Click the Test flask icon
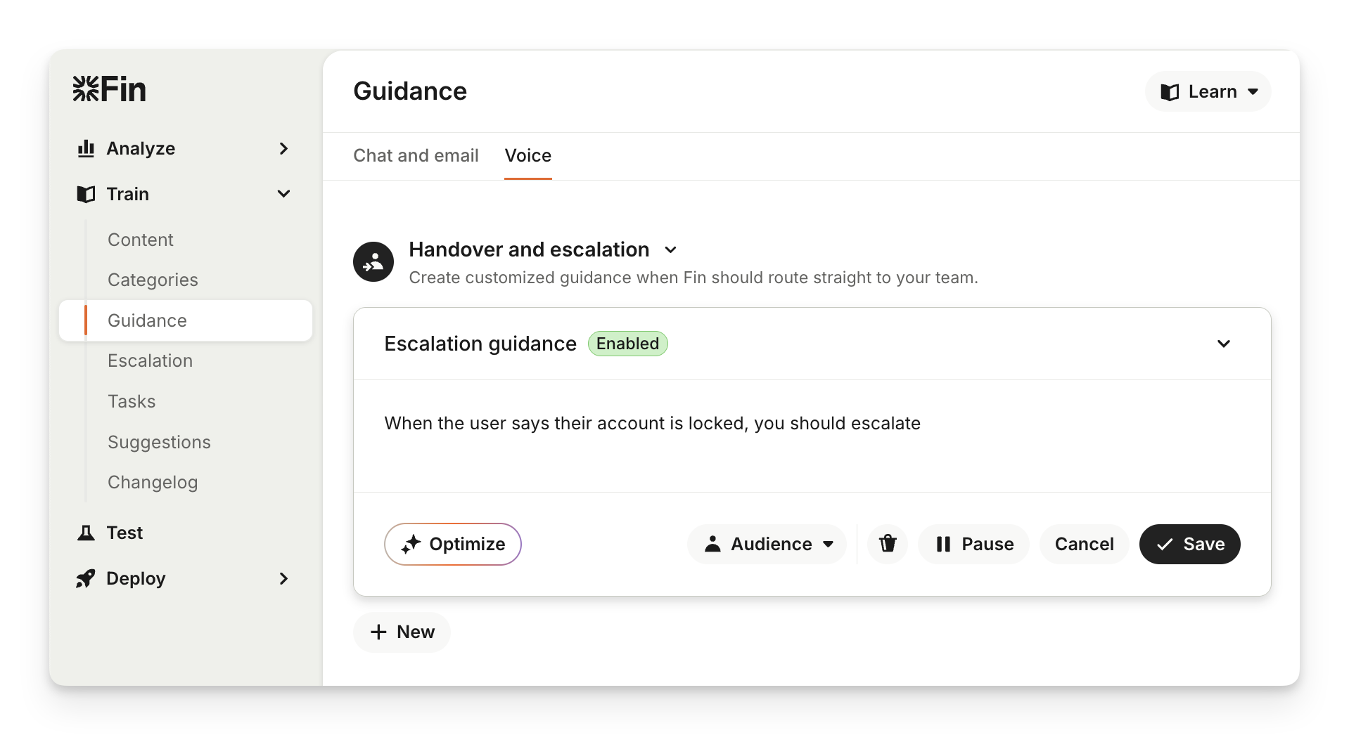Image resolution: width=1349 pixels, height=735 pixels. pyautogui.click(x=86, y=533)
